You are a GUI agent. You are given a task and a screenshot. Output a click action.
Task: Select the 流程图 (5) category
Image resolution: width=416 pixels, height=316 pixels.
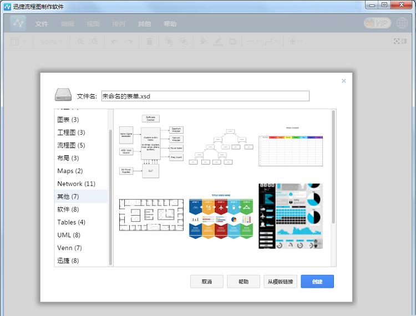[81, 145]
